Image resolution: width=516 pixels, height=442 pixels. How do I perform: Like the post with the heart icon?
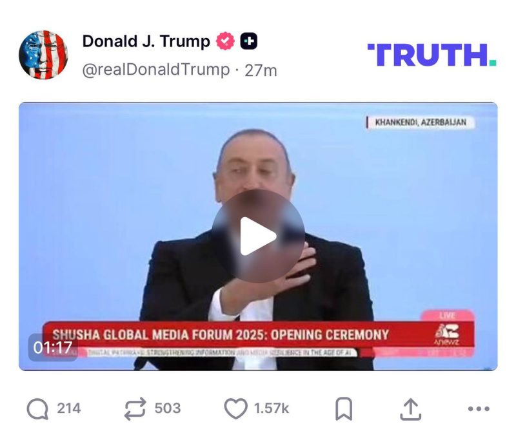point(235,408)
